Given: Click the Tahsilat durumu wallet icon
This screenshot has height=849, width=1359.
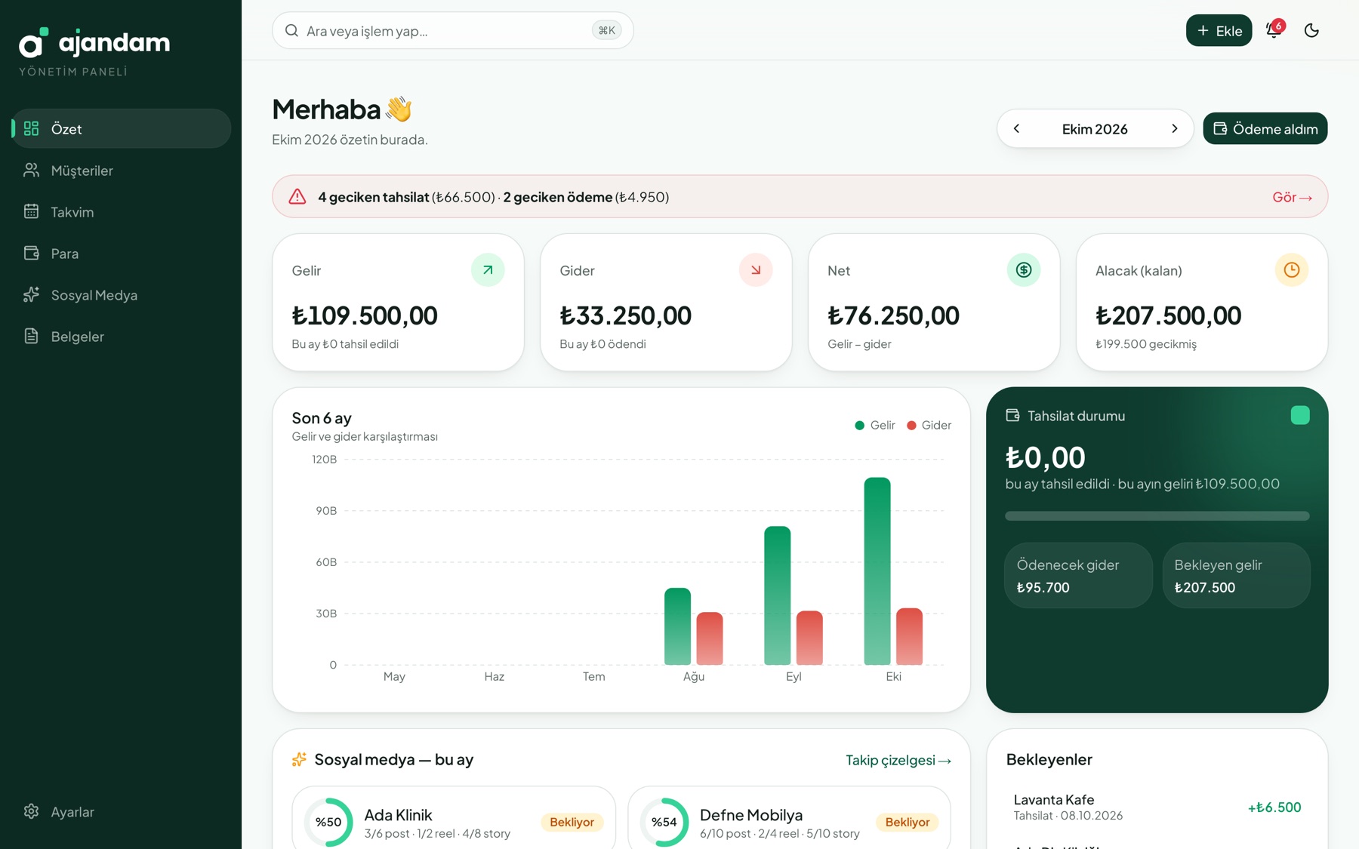Looking at the screenshot, I should pyautogui.click(x=1013, y=416).
